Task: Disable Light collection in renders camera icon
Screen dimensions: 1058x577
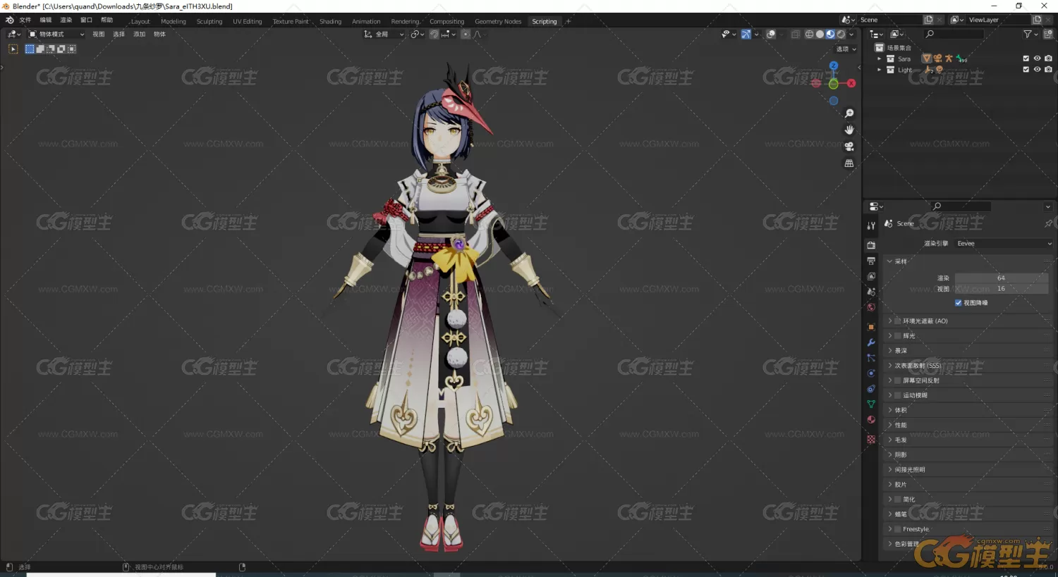Action: point(1048,70)
